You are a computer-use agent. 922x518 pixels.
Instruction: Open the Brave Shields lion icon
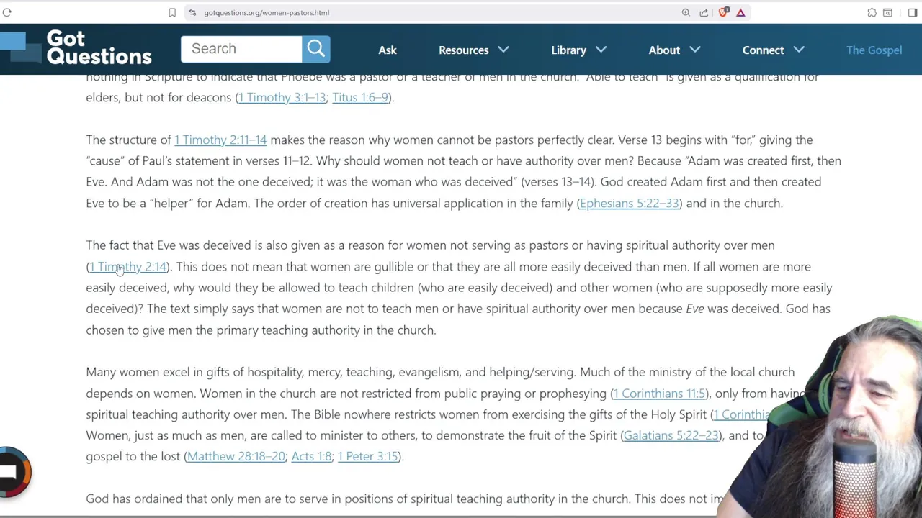(x=723, y=12)
